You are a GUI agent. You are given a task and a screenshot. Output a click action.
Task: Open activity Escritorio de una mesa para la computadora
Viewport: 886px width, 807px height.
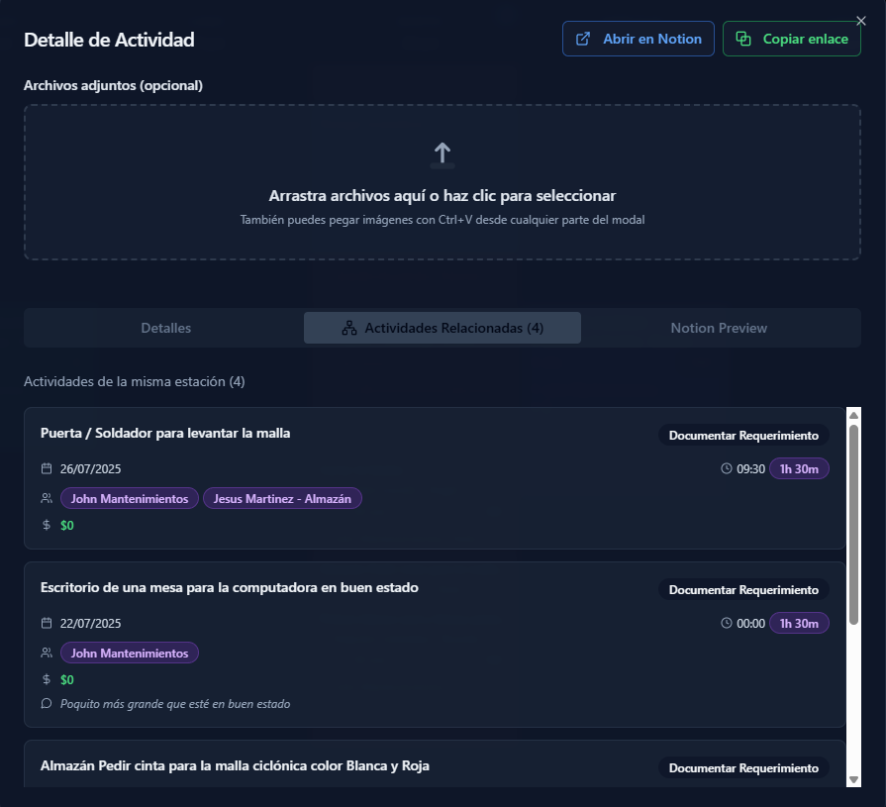[x=230, y=588]
